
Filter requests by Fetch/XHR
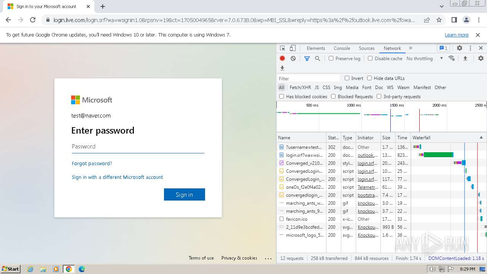[x=300, y=88]
